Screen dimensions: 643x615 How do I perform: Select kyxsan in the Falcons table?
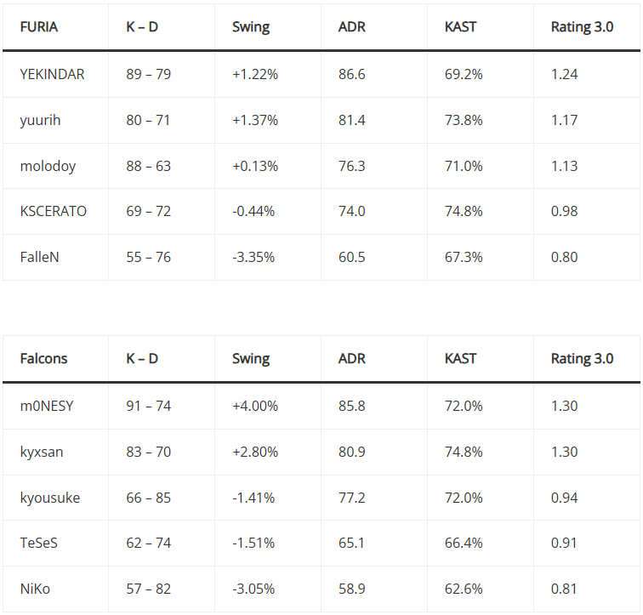click(x=42, y=452)
